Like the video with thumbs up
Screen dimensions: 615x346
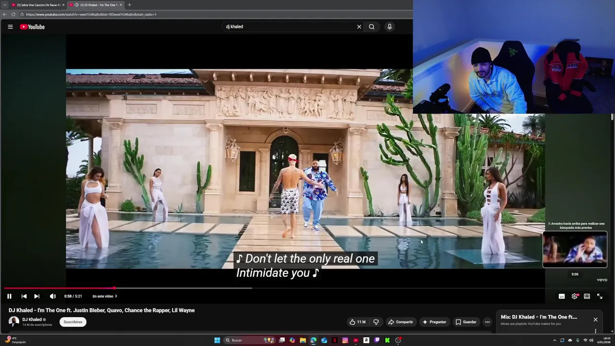(x=357, y=322)
